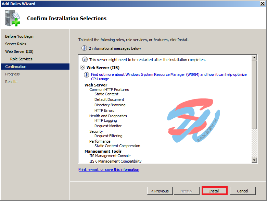Click the server add-role wizard icon
The height and width of the screenshot is (201, 267).
(x=13, y=18)
